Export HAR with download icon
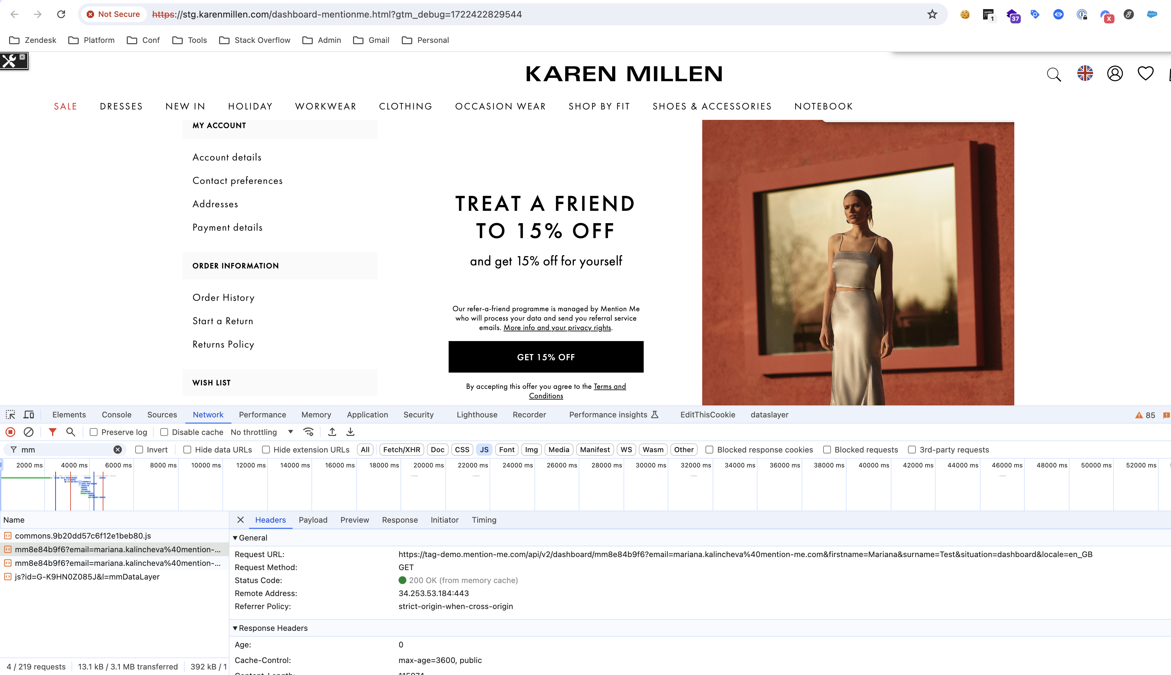Screen dimensions: 1171x675 (350, 432)
